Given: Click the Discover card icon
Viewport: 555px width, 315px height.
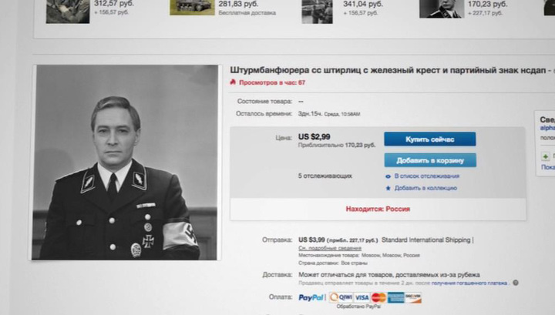Looking at the screenshot, I should (x=413, y=297).
